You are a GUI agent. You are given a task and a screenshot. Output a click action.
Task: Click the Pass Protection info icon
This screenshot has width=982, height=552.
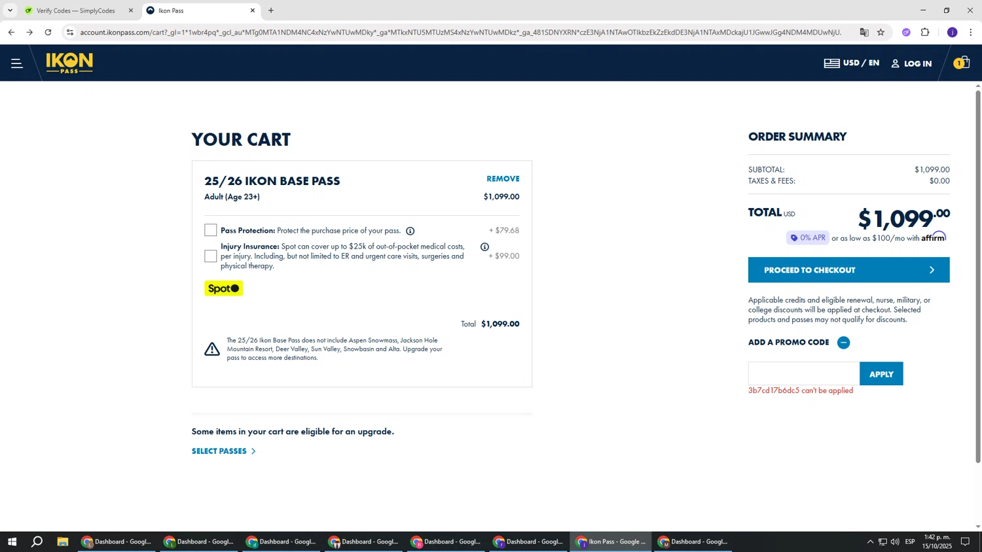(410, 231)
